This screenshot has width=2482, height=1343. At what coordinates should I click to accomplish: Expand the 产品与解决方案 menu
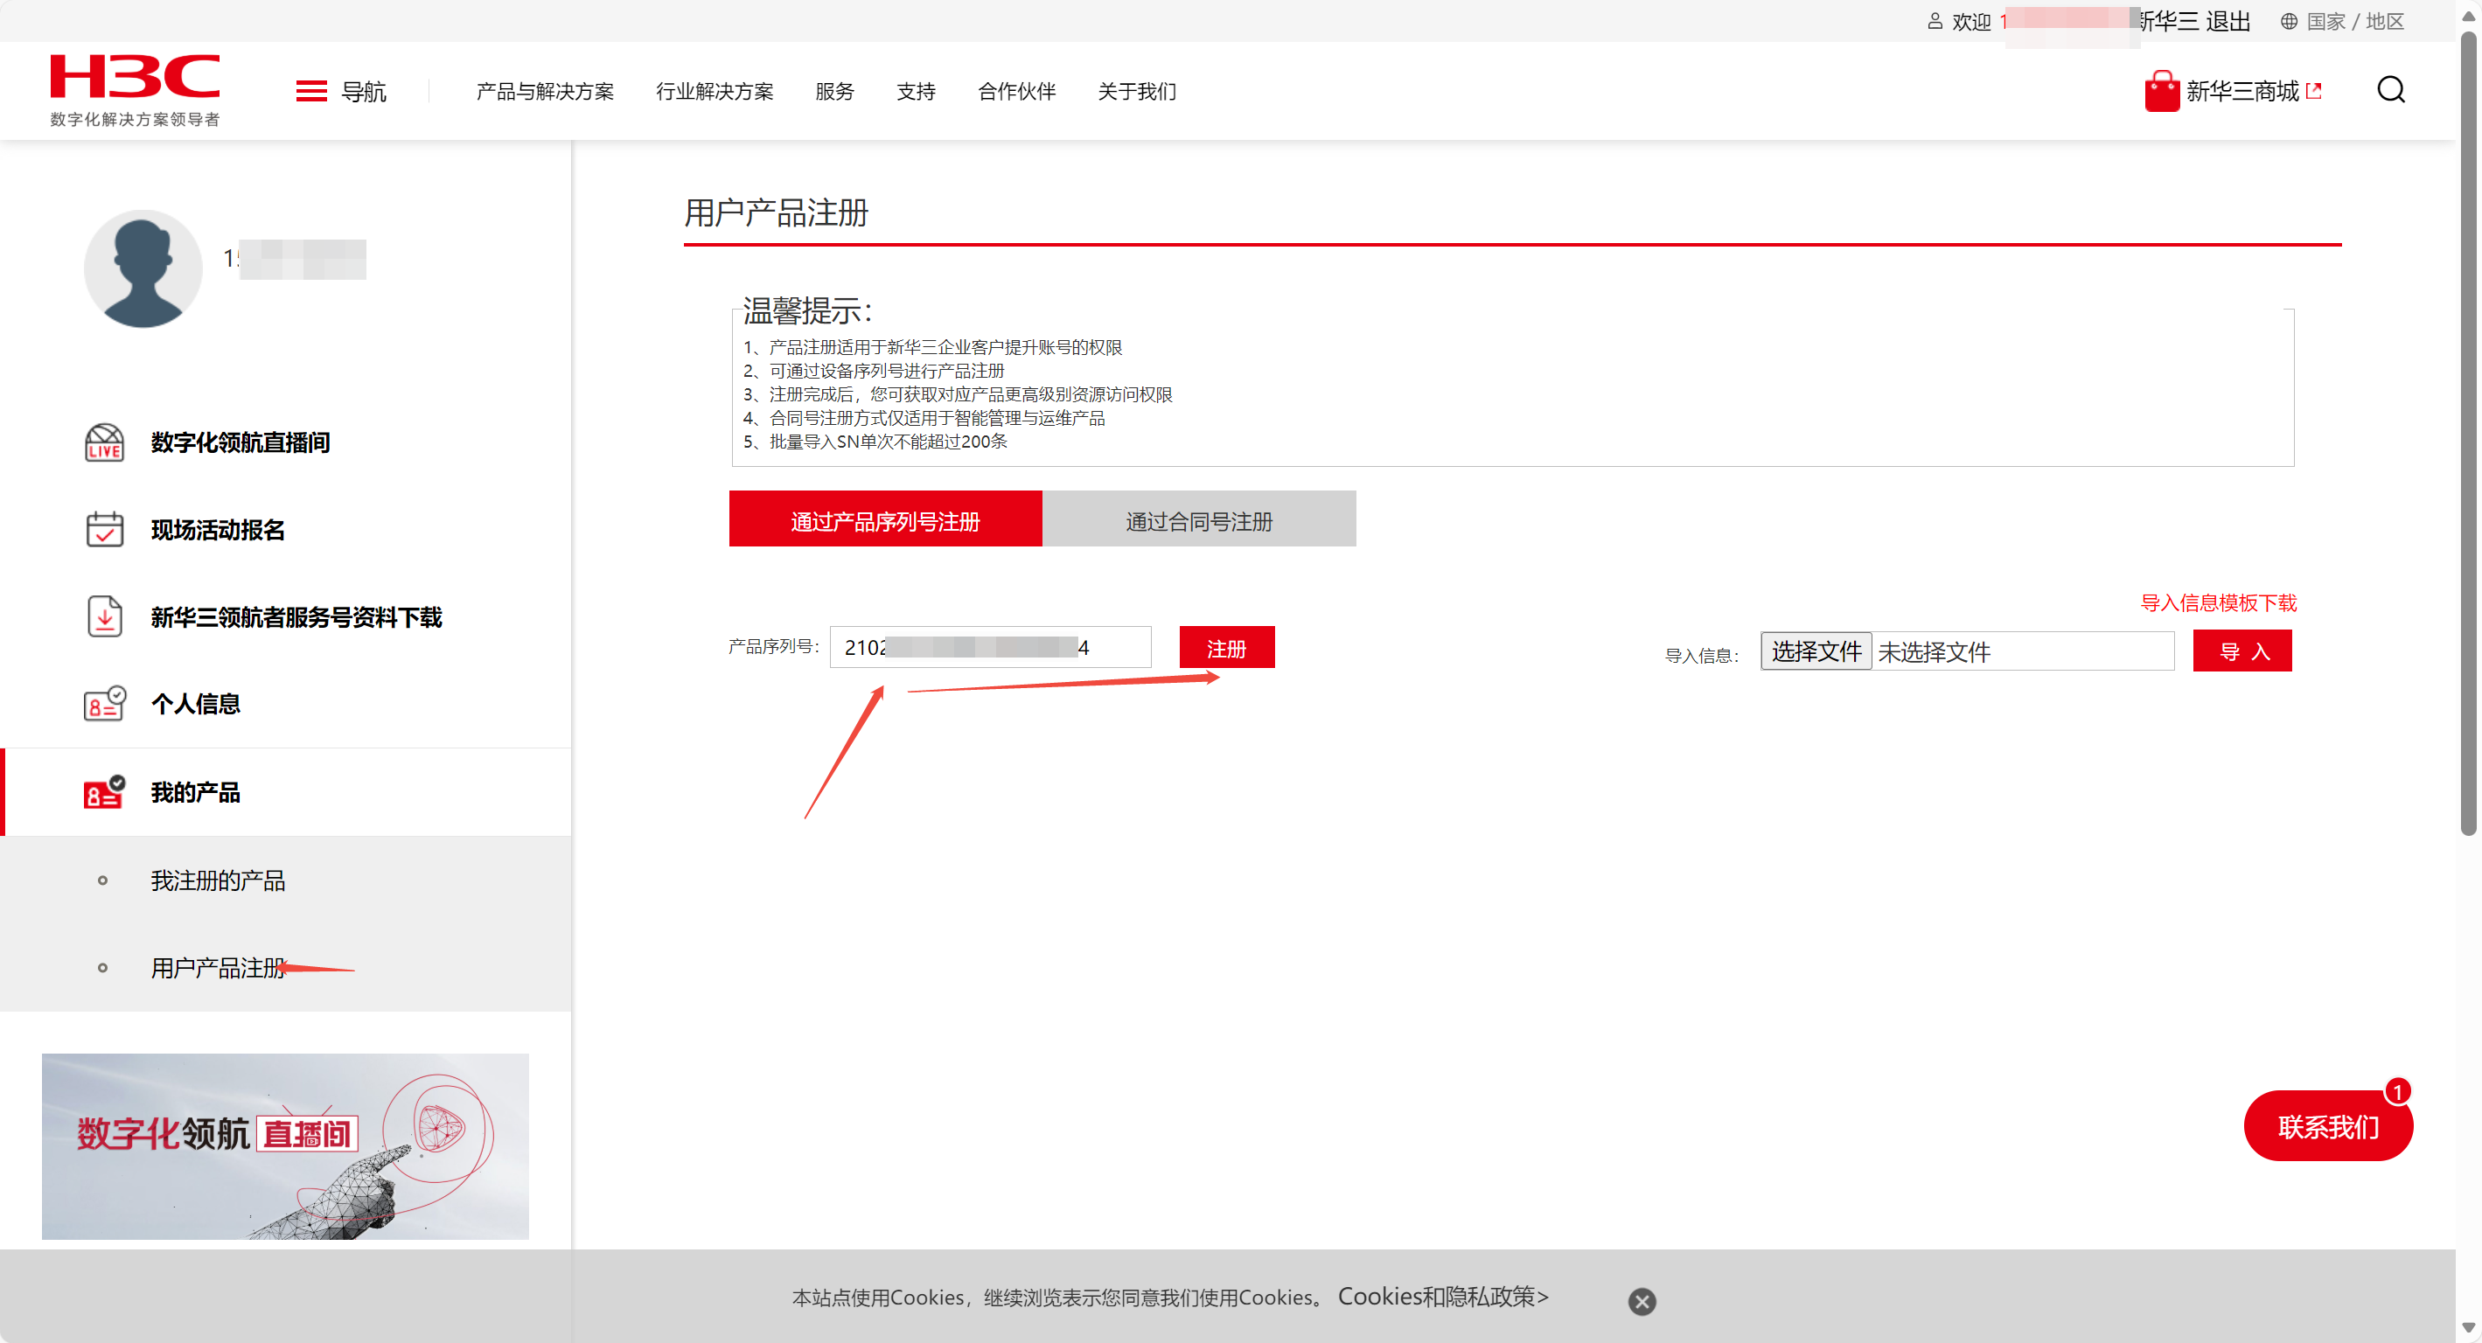(x=544, y=92)
